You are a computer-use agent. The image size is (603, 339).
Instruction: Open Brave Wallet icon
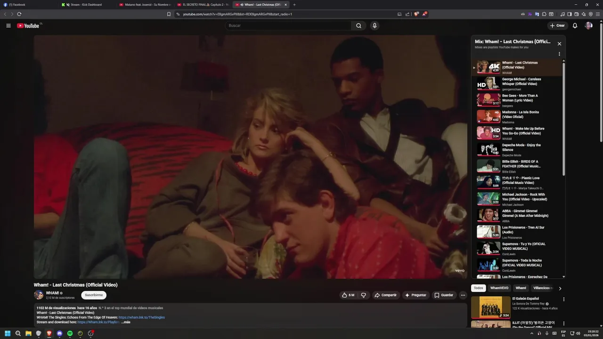click(576, 14)
